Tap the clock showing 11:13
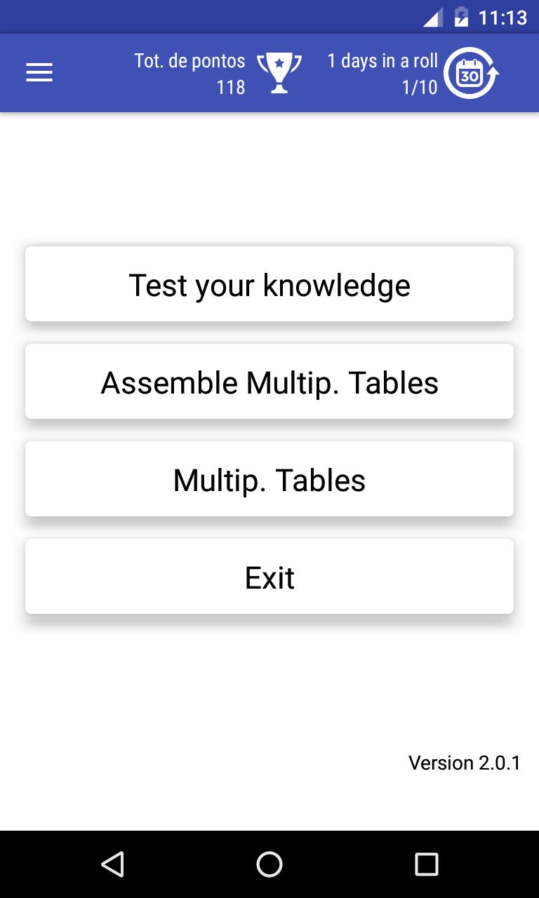 (503, 17)
